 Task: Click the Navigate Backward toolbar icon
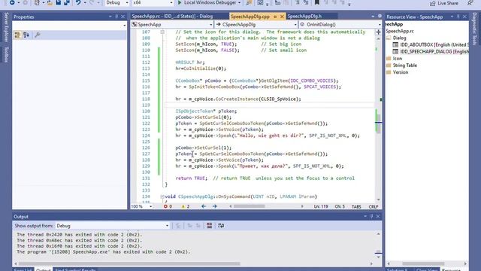pyautogui.click(x=12, y=3)
